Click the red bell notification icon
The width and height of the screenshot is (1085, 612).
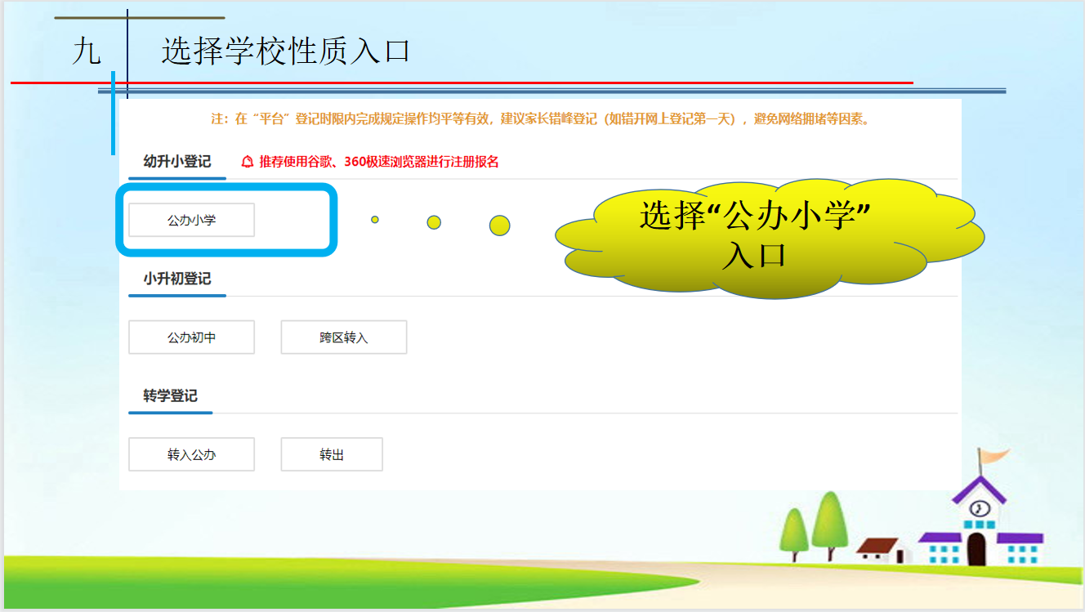pyautogui.click(x=248, y=162)
